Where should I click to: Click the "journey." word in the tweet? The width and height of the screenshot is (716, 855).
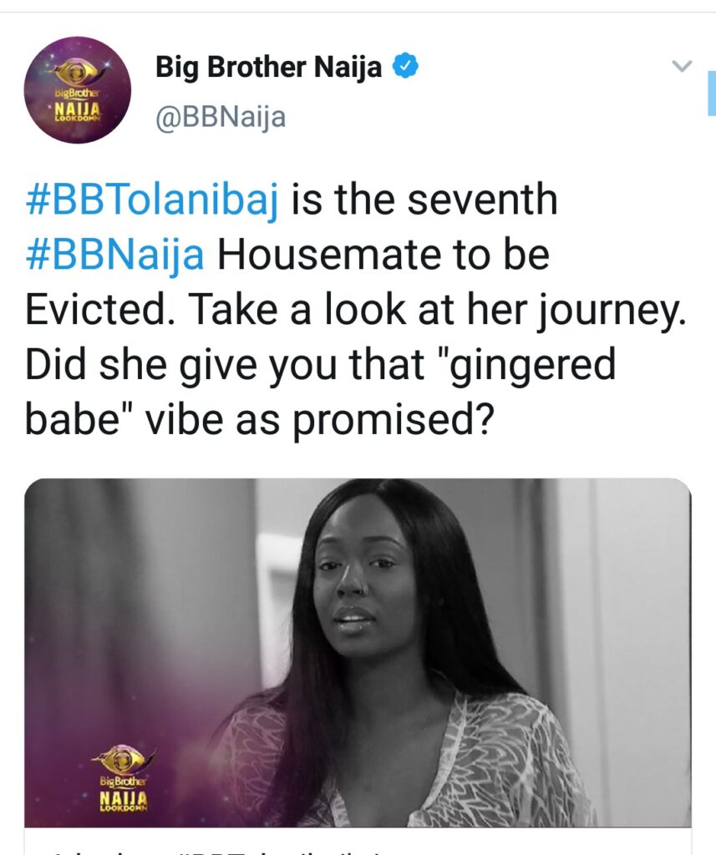[x=612, y=311]
